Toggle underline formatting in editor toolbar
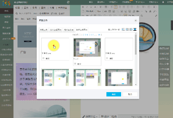The width and height of the screenshot is (173, 118). 91,7
